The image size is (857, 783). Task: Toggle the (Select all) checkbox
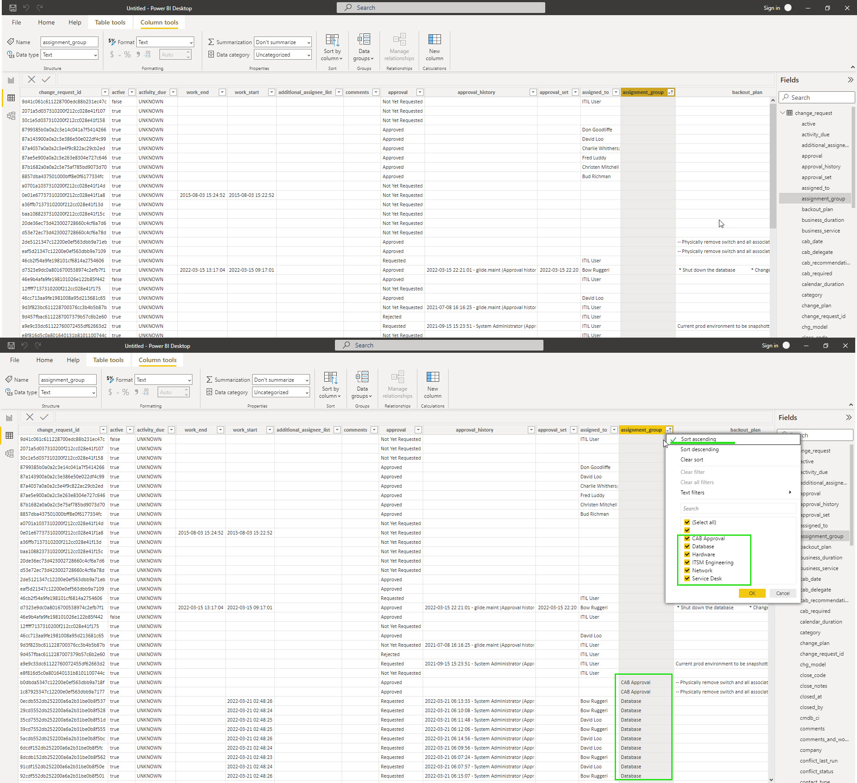(687, 522)
